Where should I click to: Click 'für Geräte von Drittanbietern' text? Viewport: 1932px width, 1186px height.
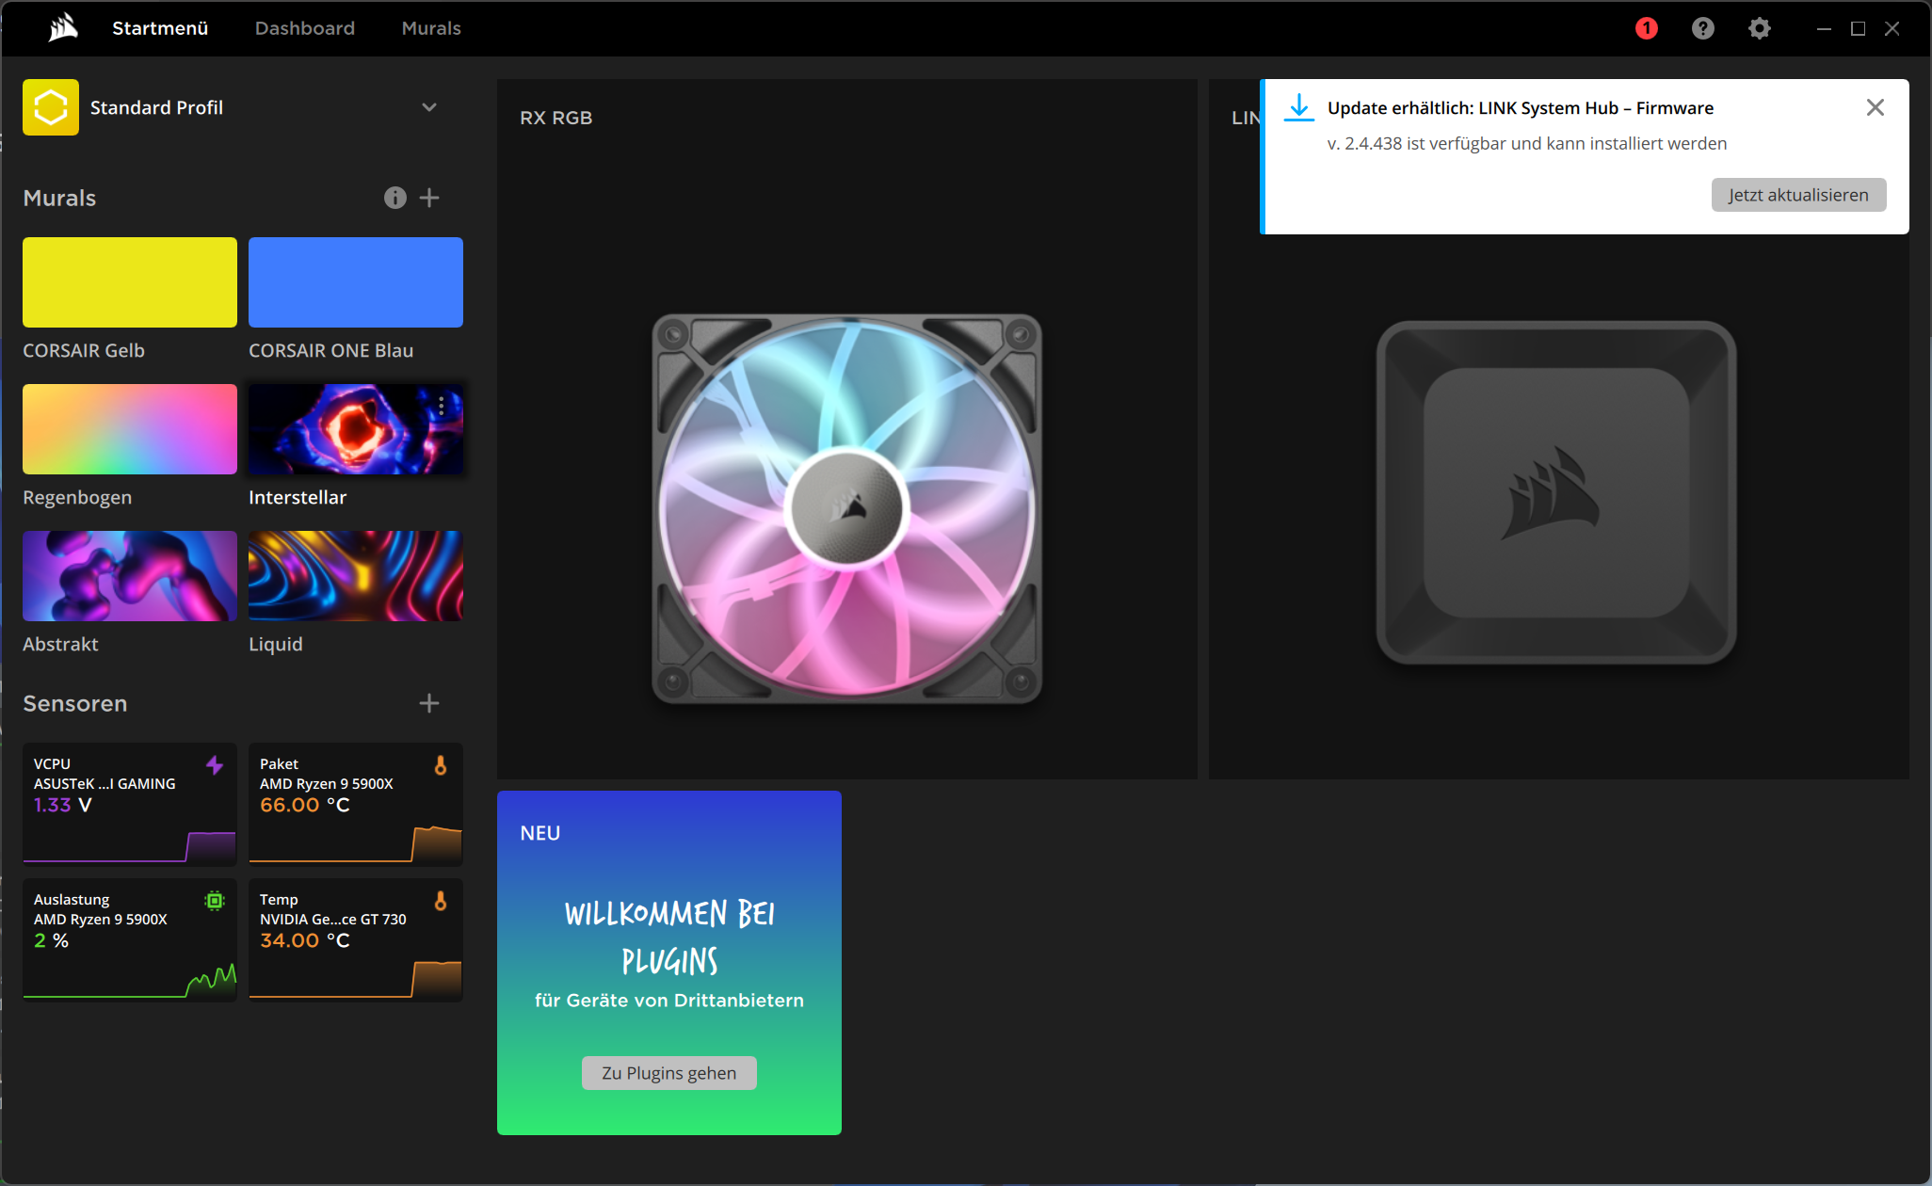tap(669, 1000)
